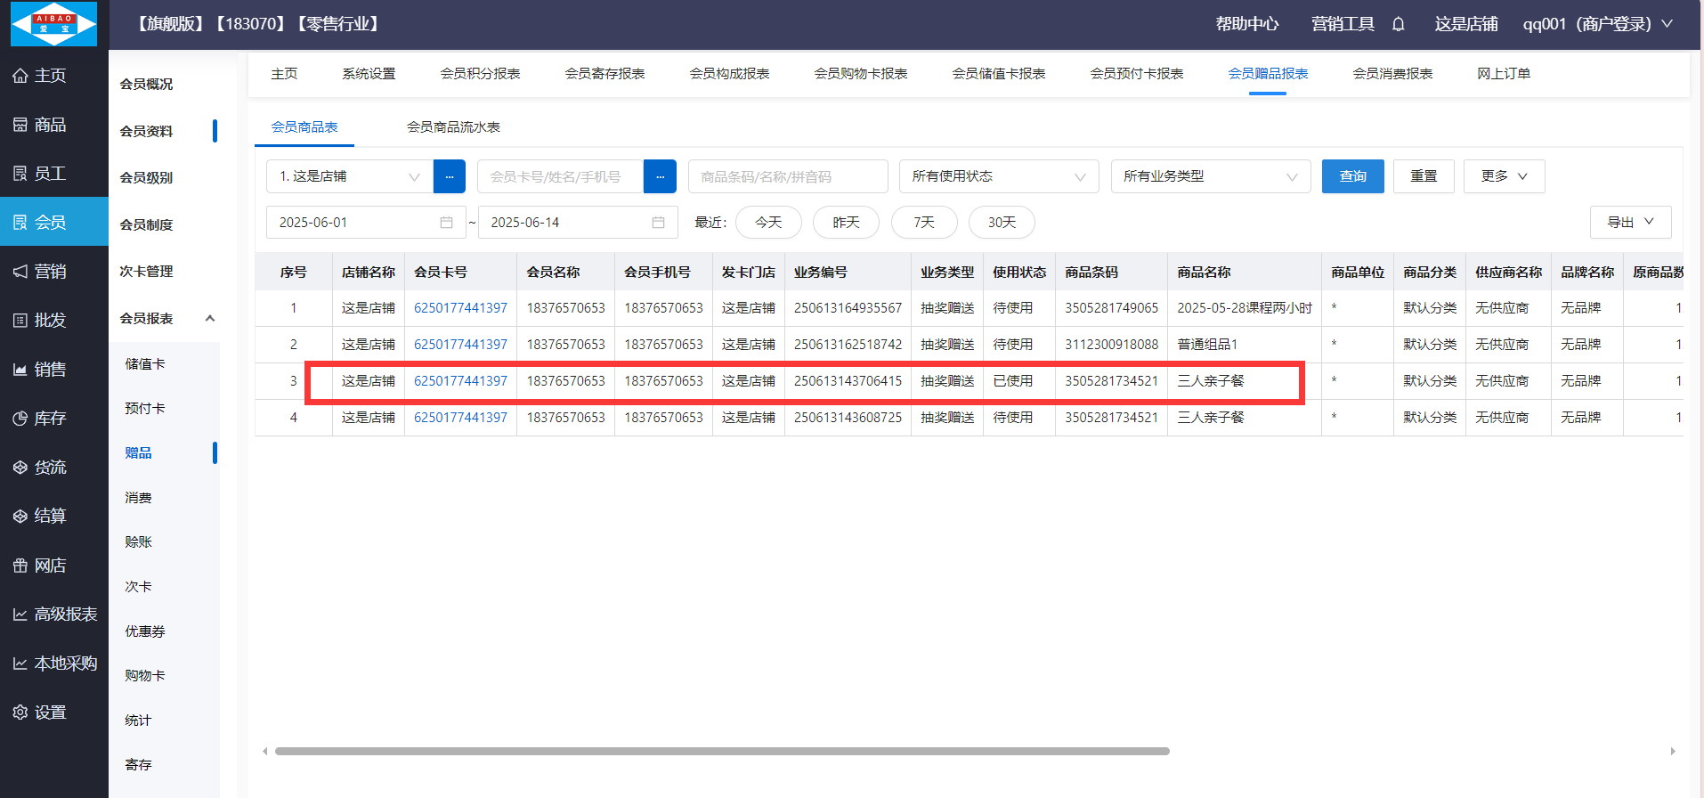Open the 营销 megaphone sidebar item
The width and height of the screenshot is (1704, 798).
pos(20,272)
